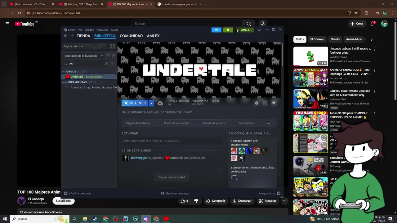Image resolution: width=397 pixels, height=223 pixels.
Task: Open Undertale heart icon in taskbar
Action: tap(166, 219)
